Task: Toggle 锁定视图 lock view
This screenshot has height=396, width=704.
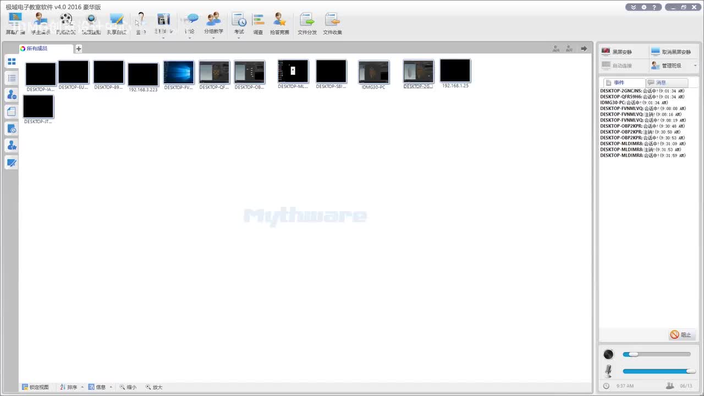Action: 35,387
